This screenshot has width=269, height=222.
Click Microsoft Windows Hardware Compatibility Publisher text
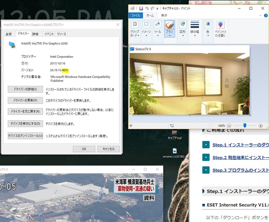(x=80, y=79)
